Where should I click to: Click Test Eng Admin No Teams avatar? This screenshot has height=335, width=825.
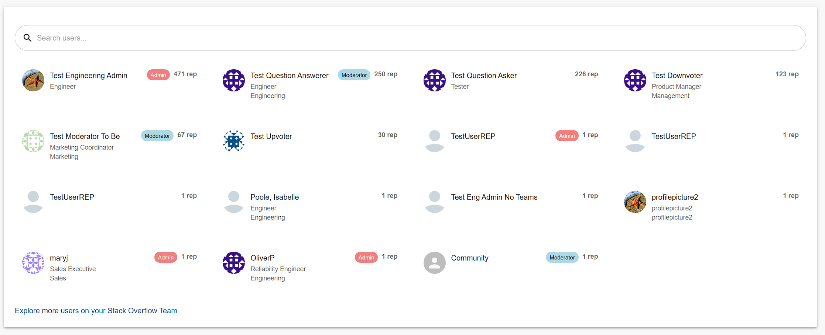click(435, 202)
